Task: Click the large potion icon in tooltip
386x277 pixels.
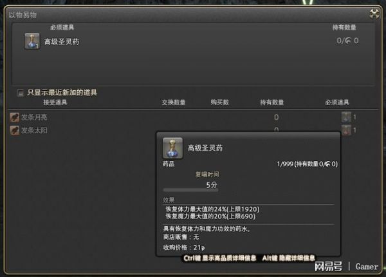Action: click(x=172, y=148)
